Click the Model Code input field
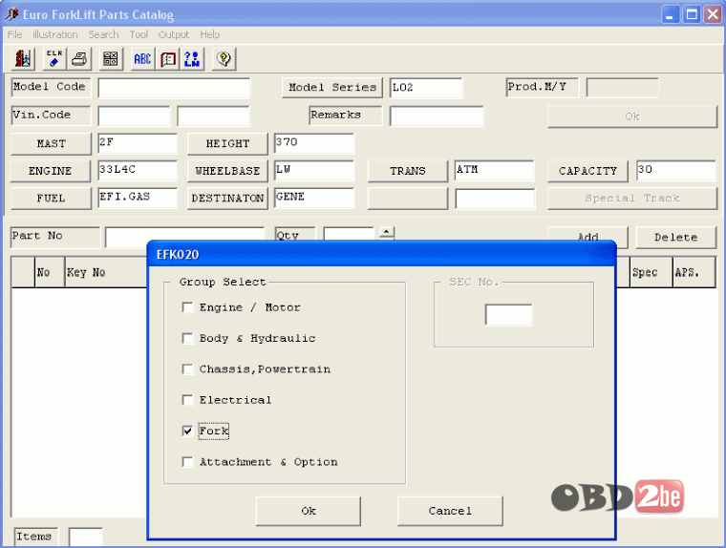This screenshot has width=726, height=548. 174,88
